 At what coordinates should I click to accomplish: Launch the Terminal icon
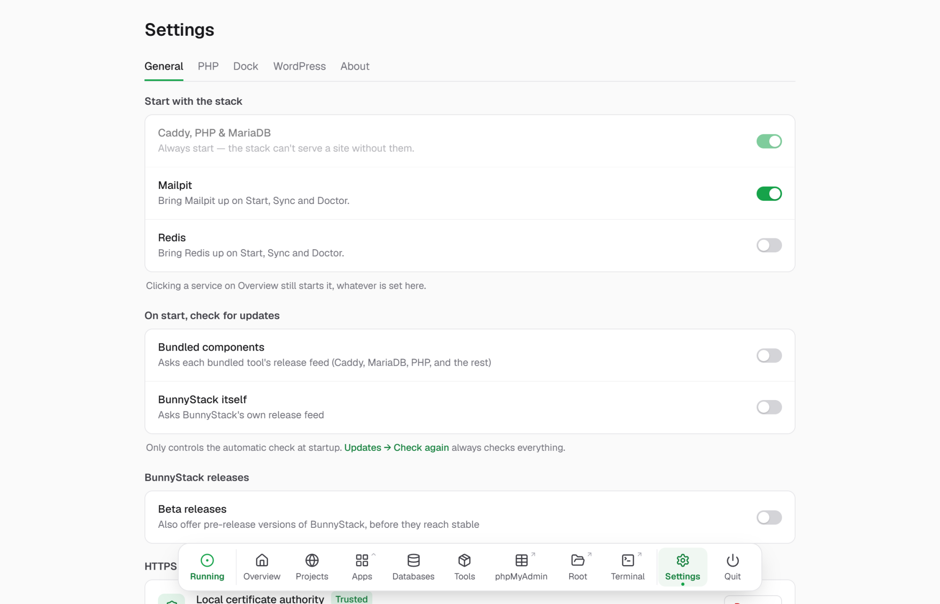point(628,560)
